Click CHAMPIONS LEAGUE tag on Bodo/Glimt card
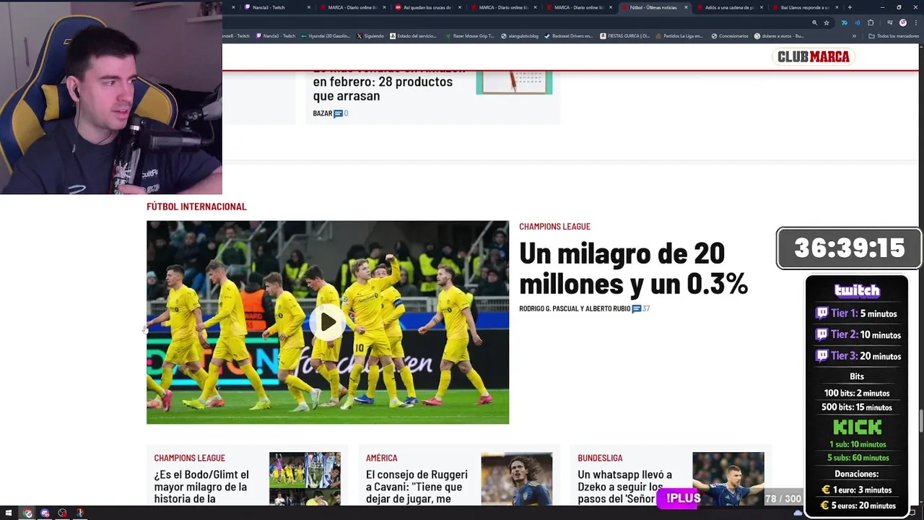This screenshot has height=520, width=924. [189, 458]
